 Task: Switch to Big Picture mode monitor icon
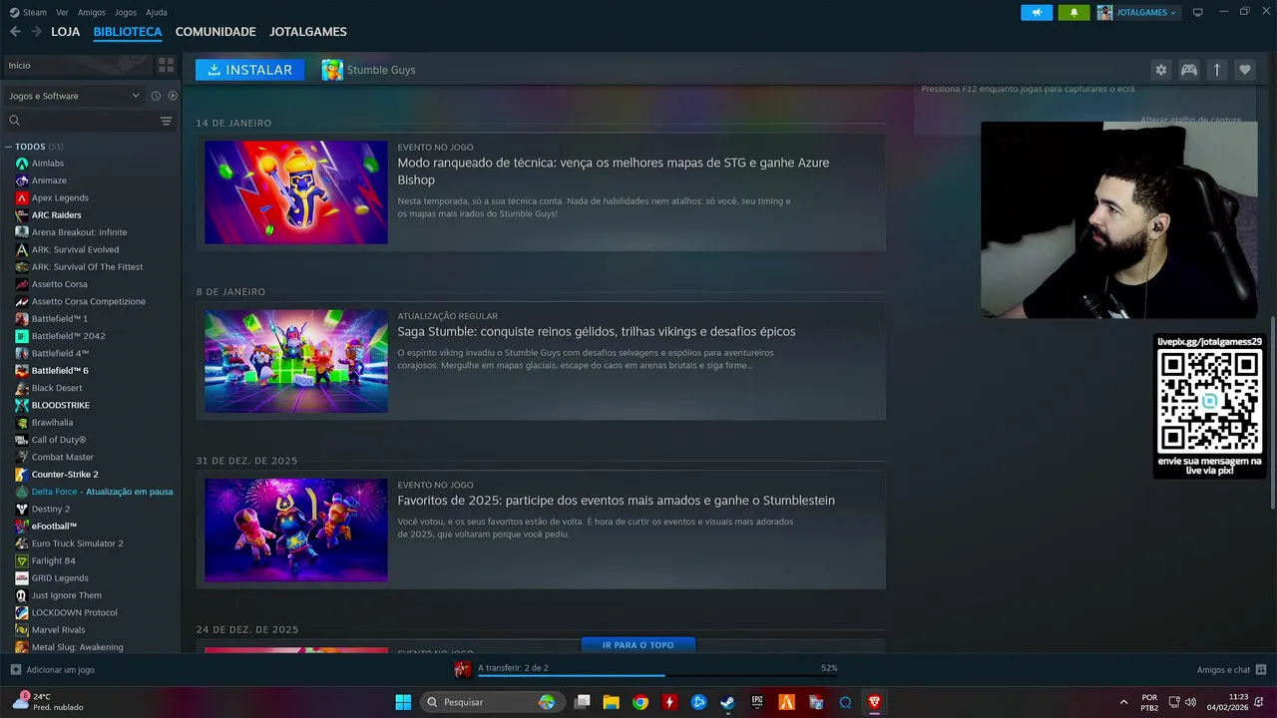pyautogui.click(x=1198, y=12)
